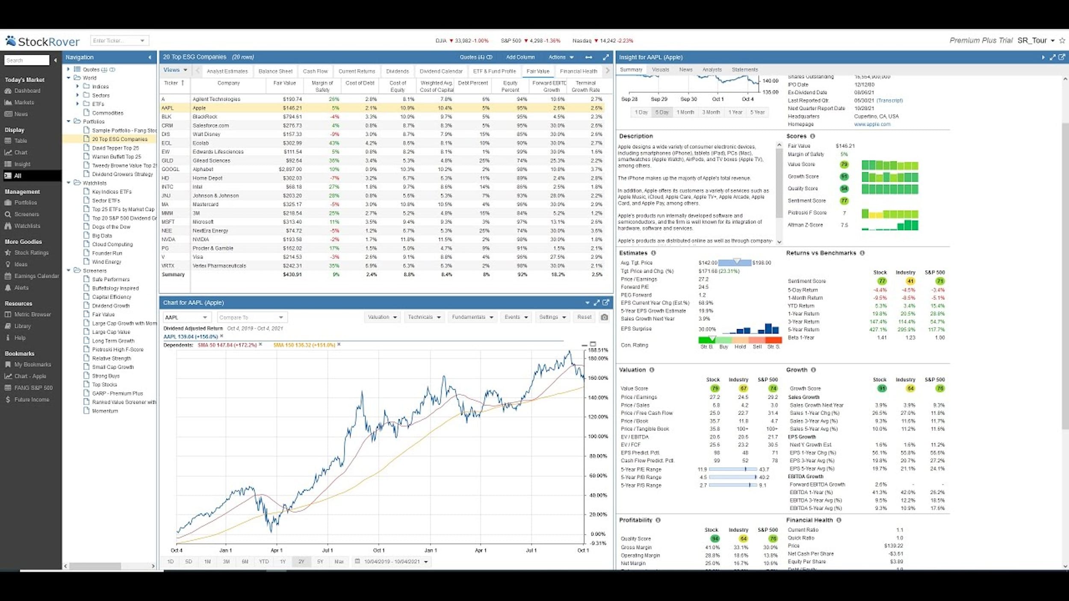The image size is (1069, 601).
Task: Select the 1 Month price range in Insight
Action: click(686, 112)
